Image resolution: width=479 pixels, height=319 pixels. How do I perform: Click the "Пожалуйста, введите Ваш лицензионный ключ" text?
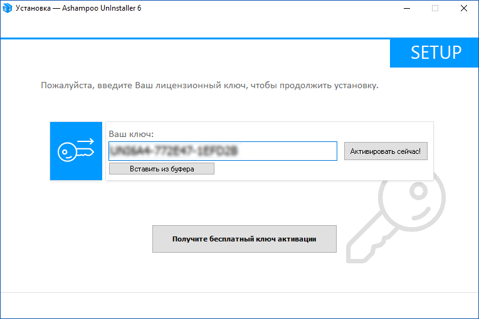(x=144, y=85)
